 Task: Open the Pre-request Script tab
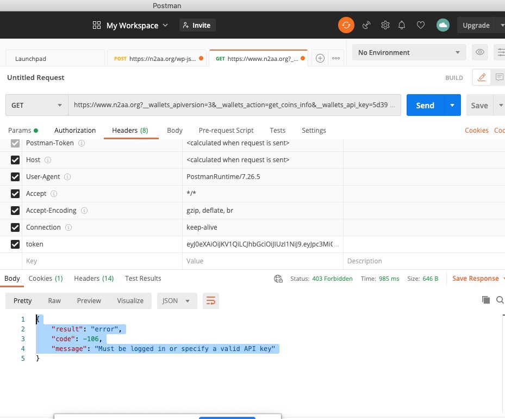click(226, 130)
